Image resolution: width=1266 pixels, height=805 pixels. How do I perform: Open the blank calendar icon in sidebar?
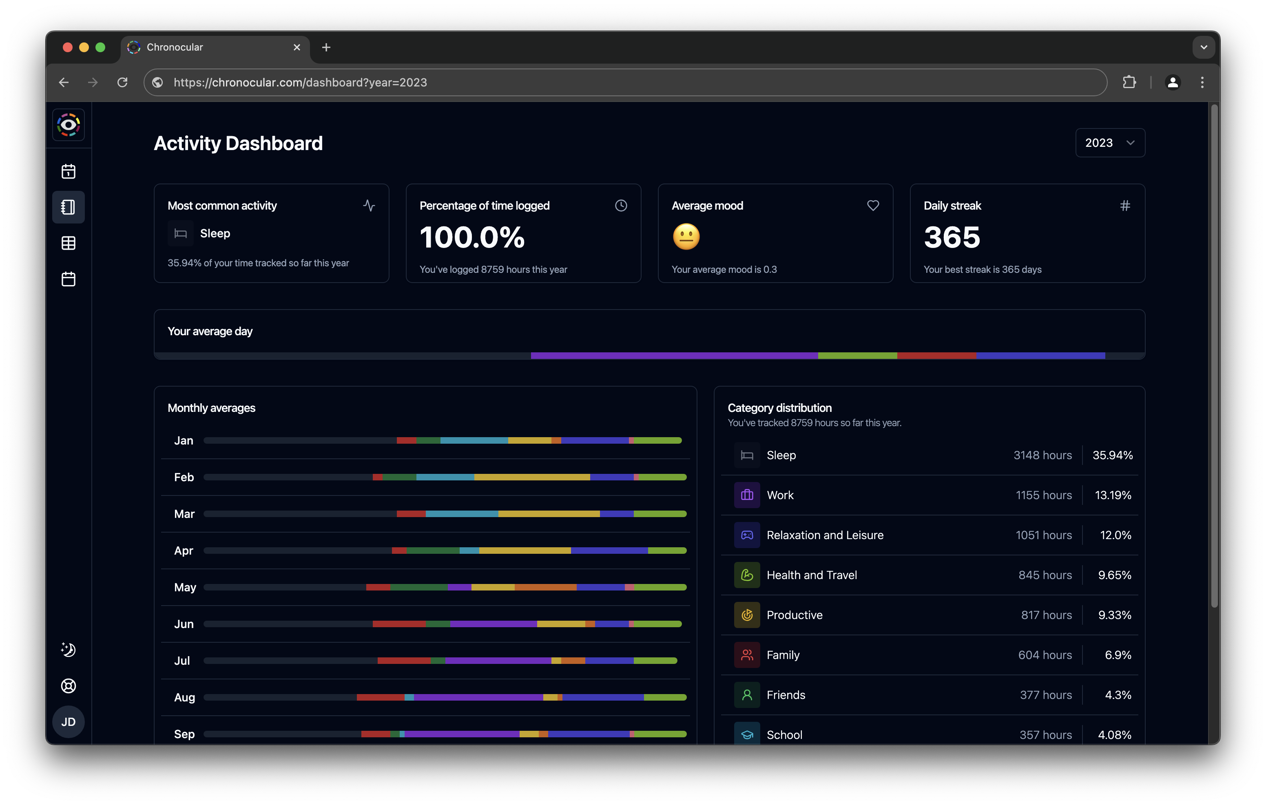(69, 279)
